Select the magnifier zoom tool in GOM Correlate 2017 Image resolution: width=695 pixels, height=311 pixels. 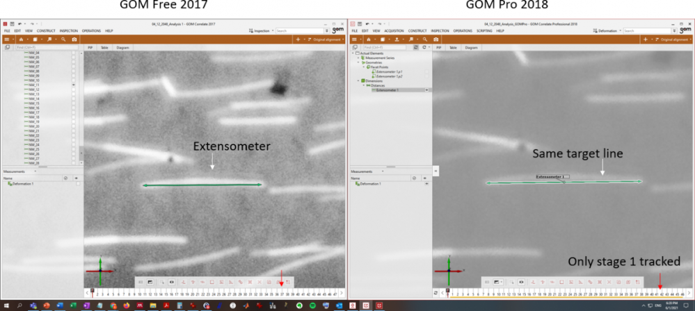pos(63,40)
